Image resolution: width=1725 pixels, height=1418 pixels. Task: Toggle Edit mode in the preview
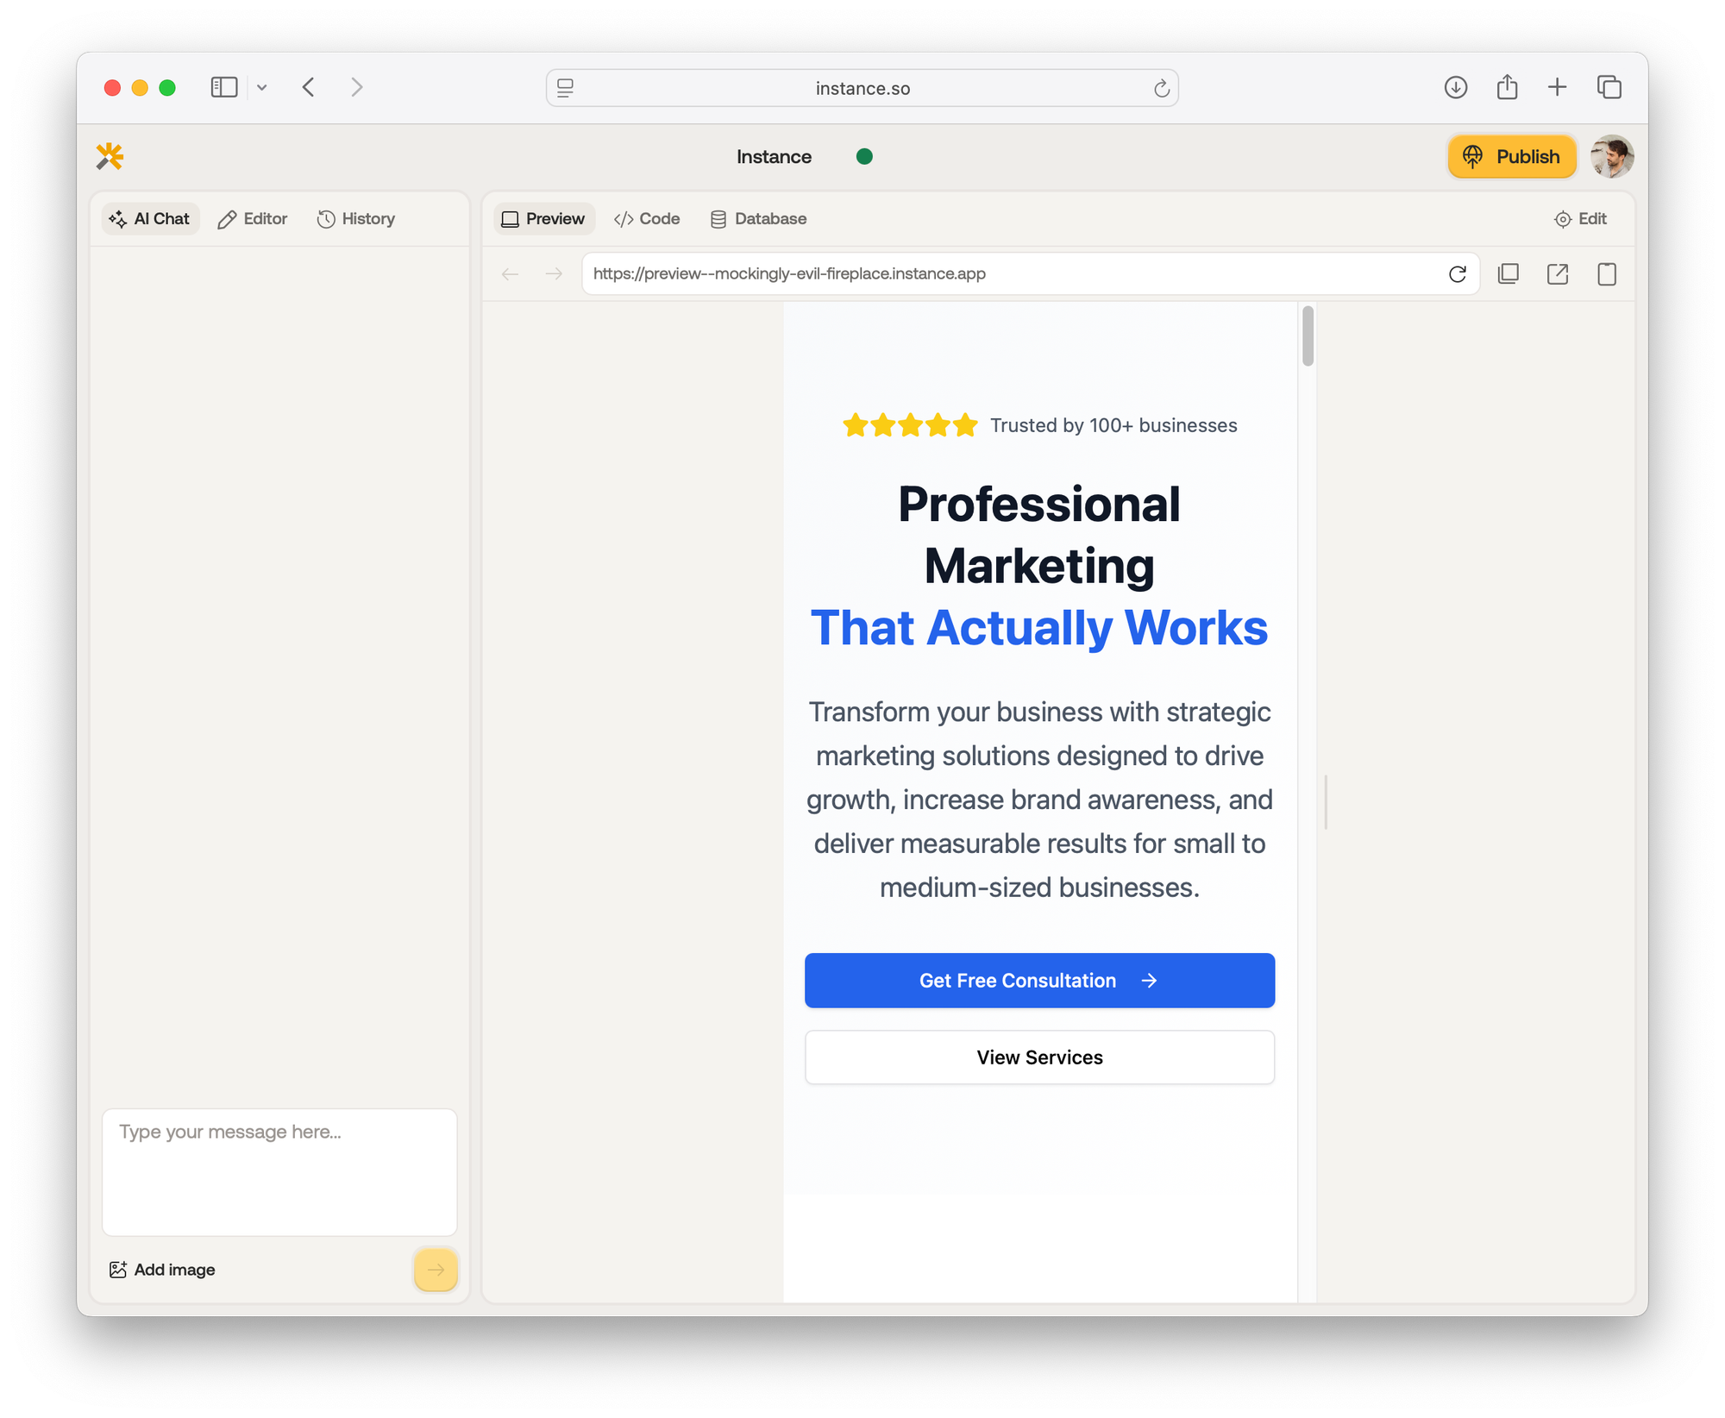point(1580,219)
